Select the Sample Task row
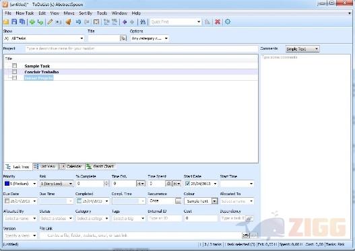Screen dimensions: 355x251 coord(131,66)
